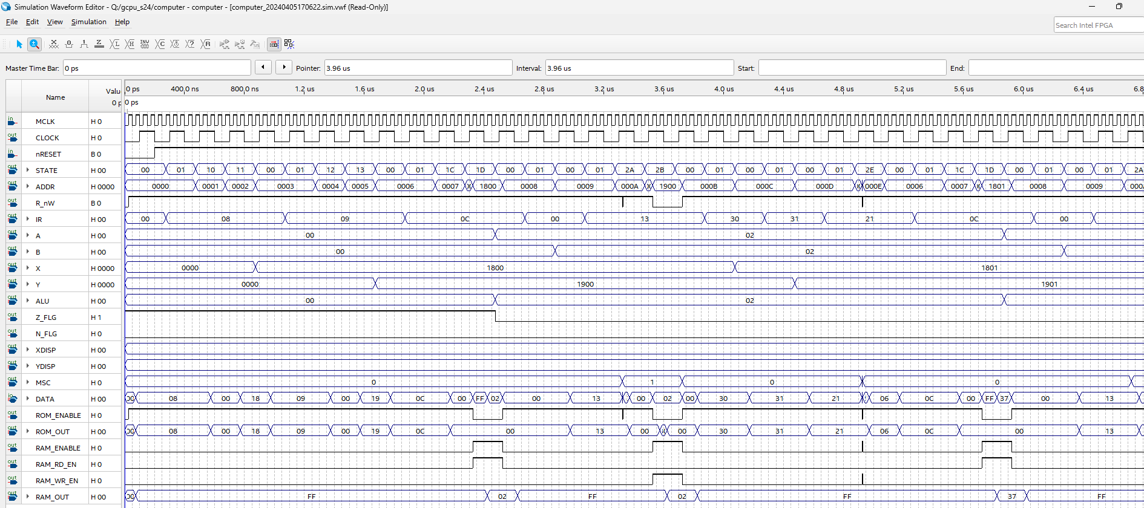The height and width of the screenshot is (508, 1144).
Task: Activate the Zoom tool magnifier
Action: pyautogui.click(x=35, y=44)
